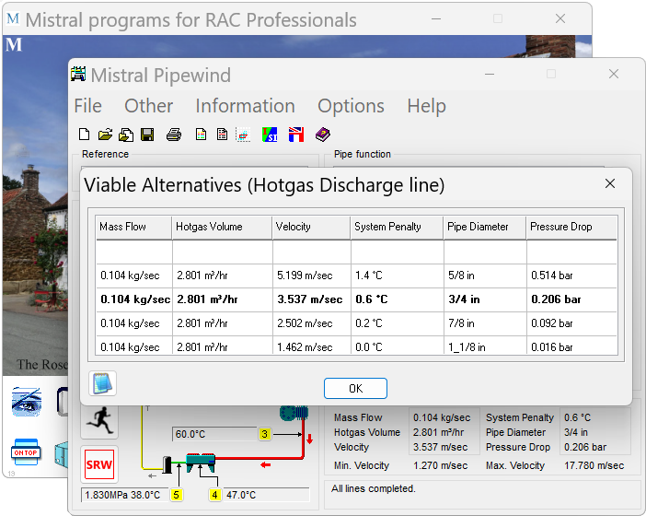The image size is (646, 516).
Task: Click the 0.514 bar pressure drop cell
Action: (x=571, y=276)
